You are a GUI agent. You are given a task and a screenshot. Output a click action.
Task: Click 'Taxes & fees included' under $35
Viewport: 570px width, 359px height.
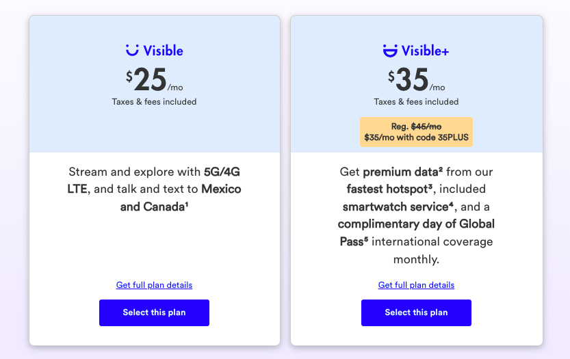[x=416, y=102]
